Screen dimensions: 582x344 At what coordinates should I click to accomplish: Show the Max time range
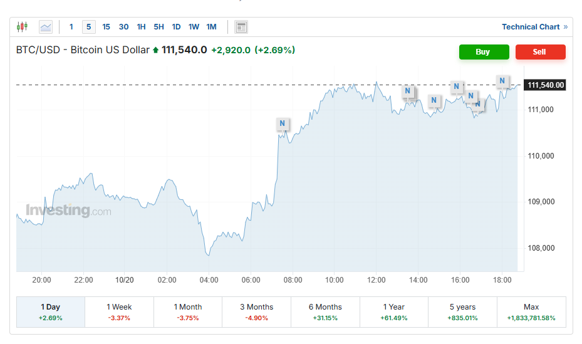(x=531, y=312)
